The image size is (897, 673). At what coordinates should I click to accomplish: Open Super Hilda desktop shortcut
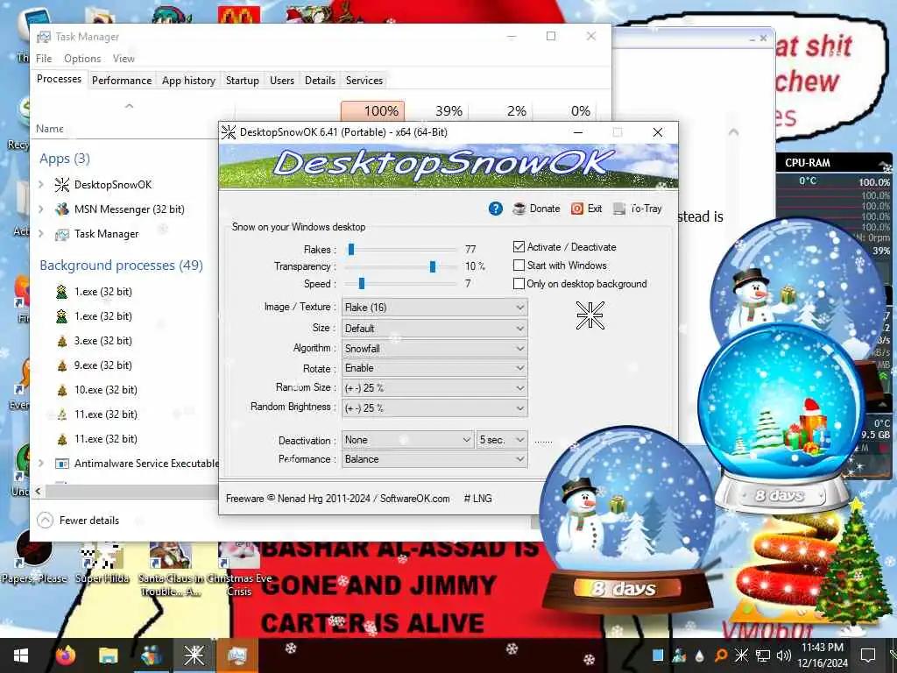[102, 561]
